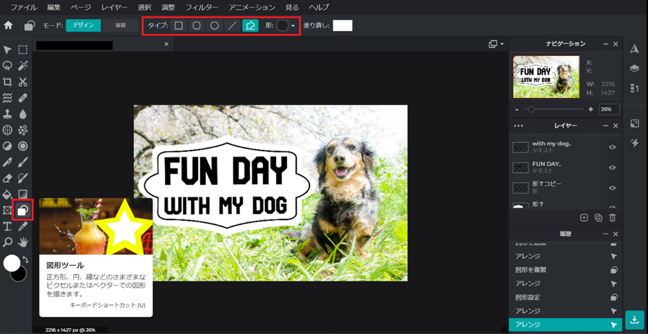Image resolution: width=648 pixels, height=334 pixels.
Task: Click the black background color circle
Action: [x=20, y=275]
